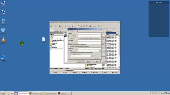The width and height of the screenshot is (170, 95).
Task: Click OK in FTP connection details
Action: [80, 61]
